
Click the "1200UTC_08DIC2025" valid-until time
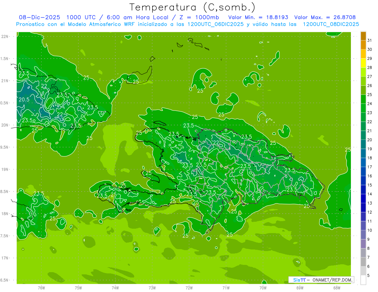[x=331, y=24]
